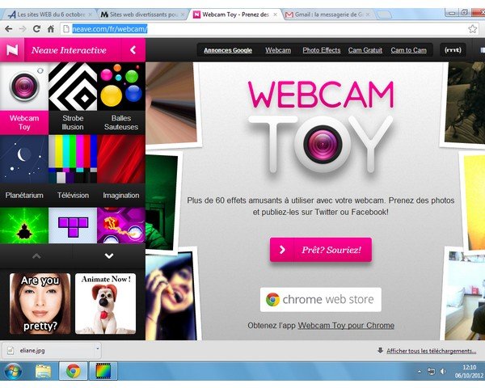Open the Balles Sauteuses tile
The image size is (485, 388).
point(121,99)
